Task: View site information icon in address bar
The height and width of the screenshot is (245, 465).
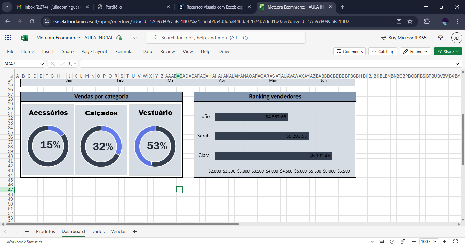Action: [x=47, y=21]
